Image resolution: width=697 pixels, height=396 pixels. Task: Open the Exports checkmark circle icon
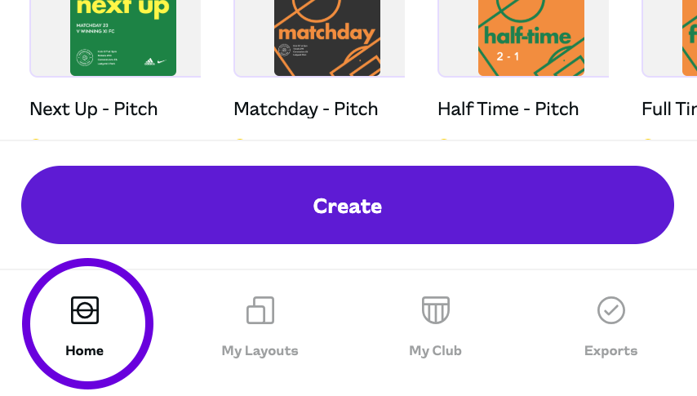[611, 310]
